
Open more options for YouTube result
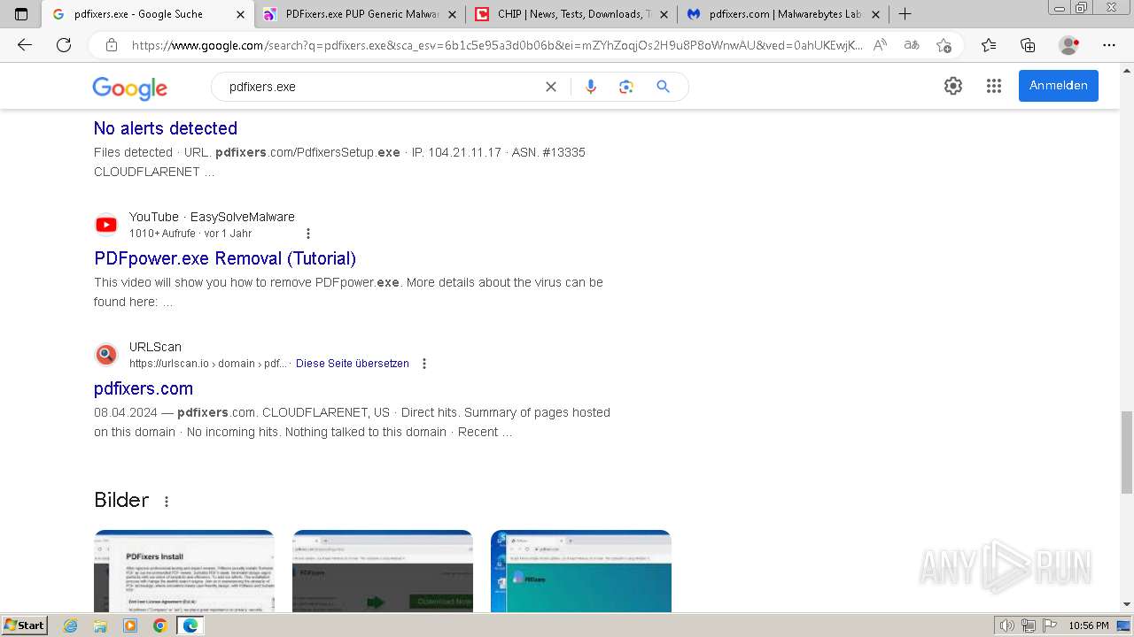point(308,234)
